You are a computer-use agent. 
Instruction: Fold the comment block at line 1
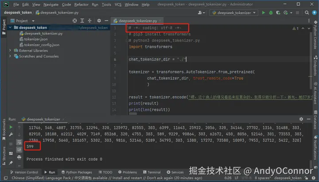pos(127,28)
